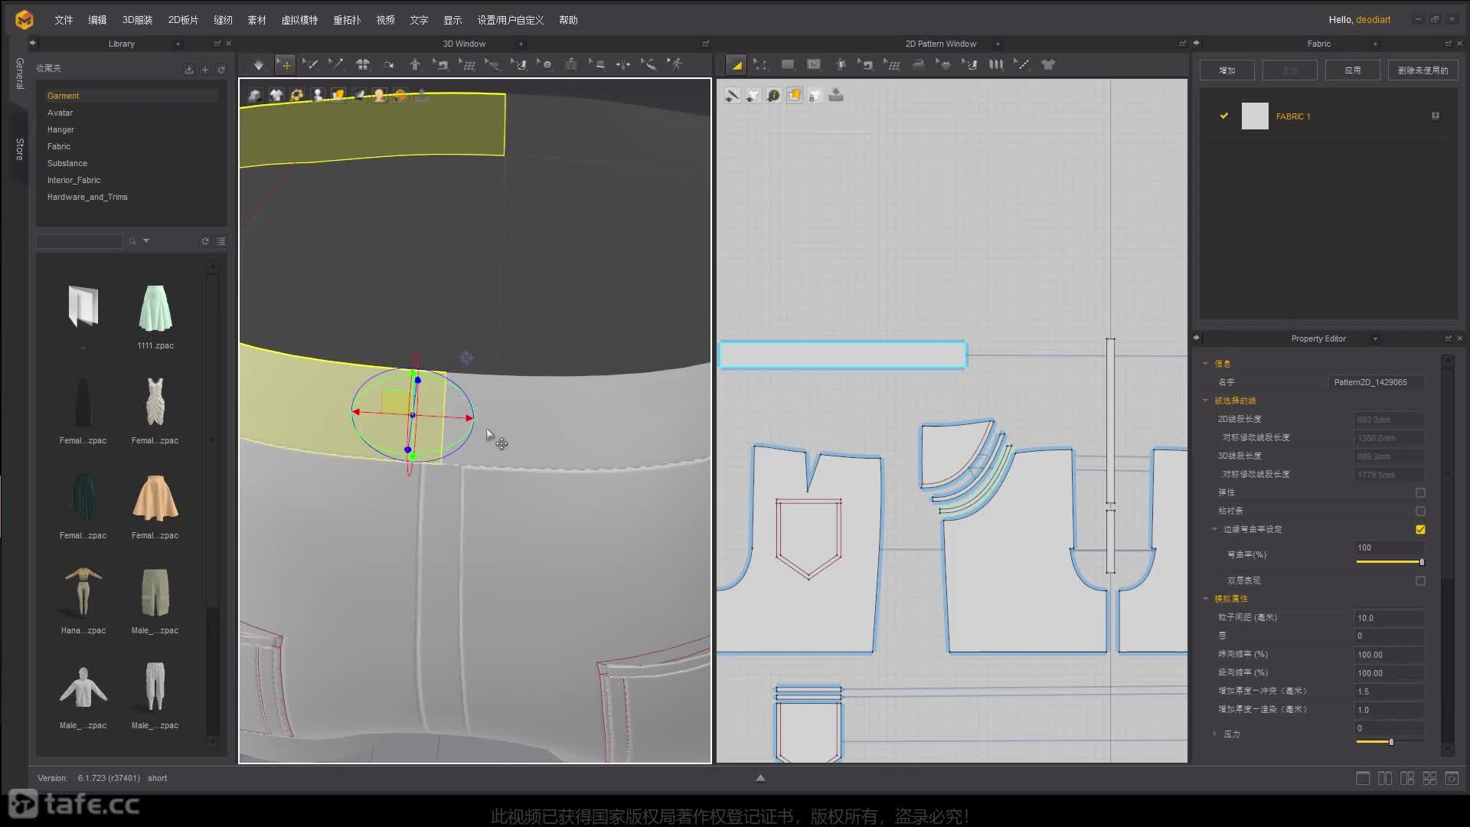Click the export icon in 2D window

[836, 95]
